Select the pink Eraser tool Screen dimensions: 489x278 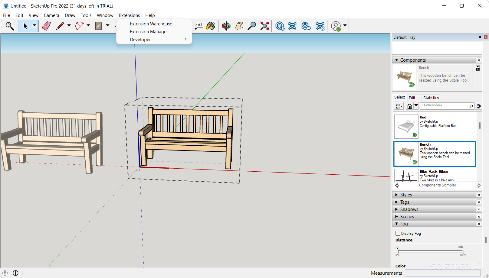46,26
